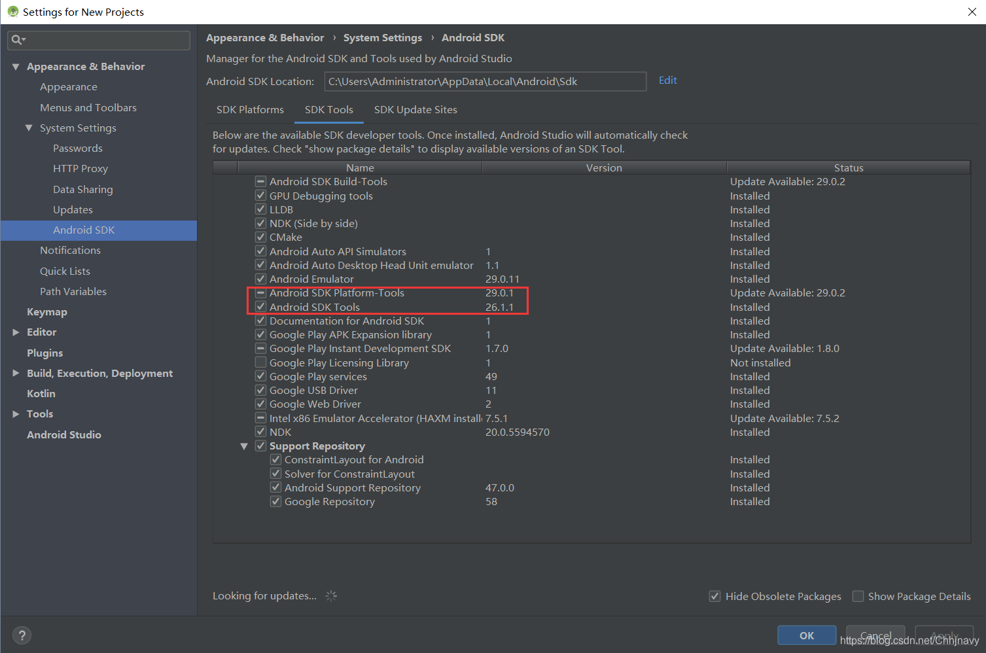Open Keymap settings
The image size is (986, 653).
click(x=47, y=312)
